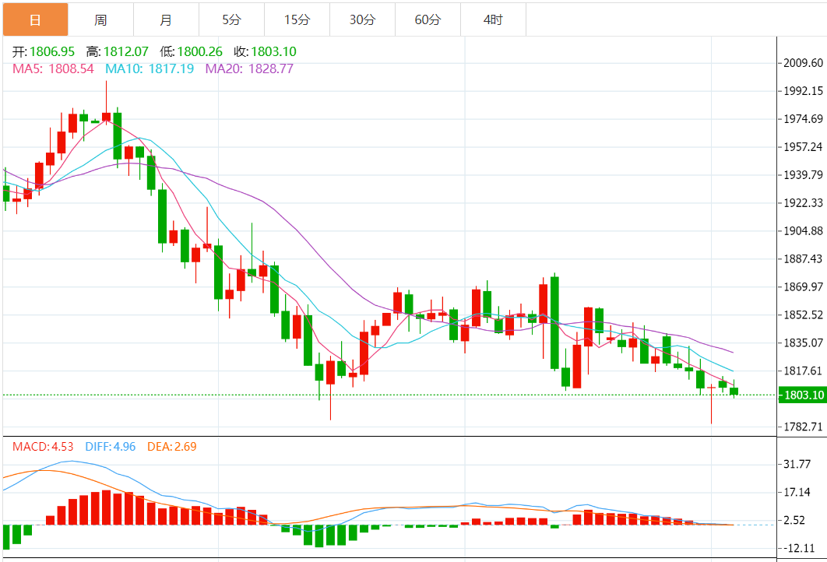Switch to the 周 weekly tab

click(100, 20)
